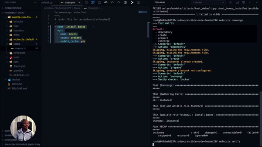Click the presenter webcam thumbnail
The width and height of the screenshot is (262, 147).
coord(23,128)
